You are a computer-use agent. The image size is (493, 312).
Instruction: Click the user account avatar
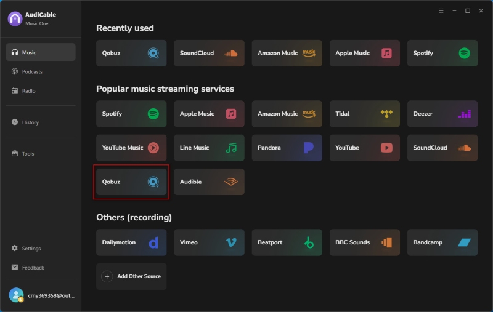pos(16,295)
